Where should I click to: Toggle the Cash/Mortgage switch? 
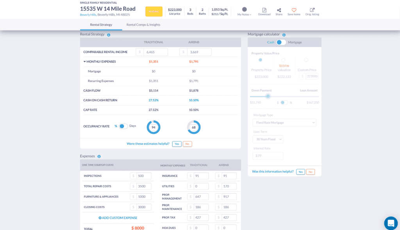281,42
